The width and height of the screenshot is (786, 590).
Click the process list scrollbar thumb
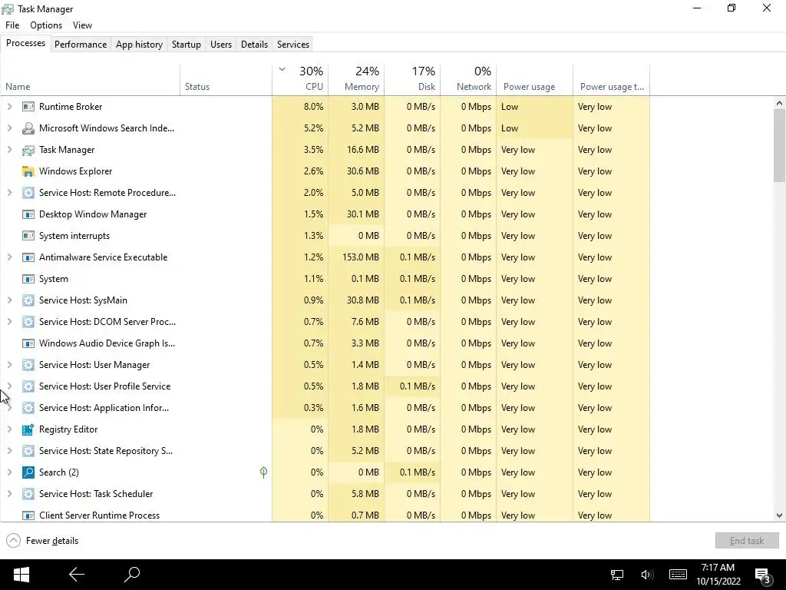click(779, 145)
